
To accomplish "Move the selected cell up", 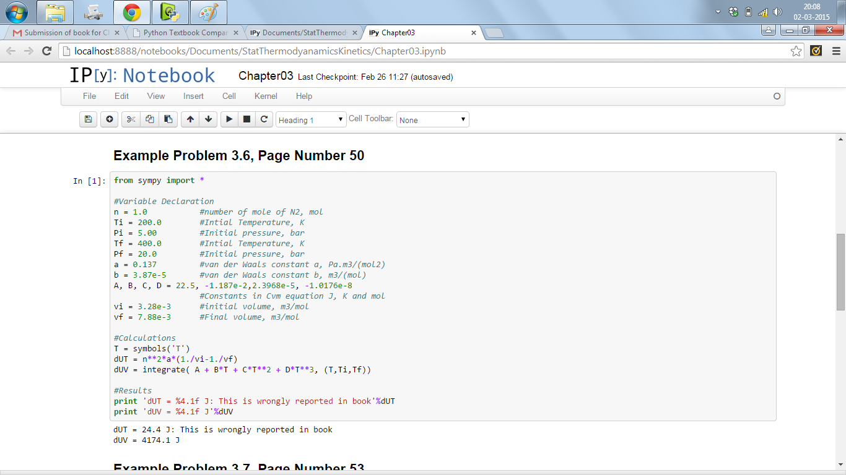I will point(190,119).
